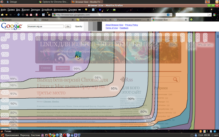
Task: Click the yellow folder icon at toolbar start
Action: click(2, 15)
